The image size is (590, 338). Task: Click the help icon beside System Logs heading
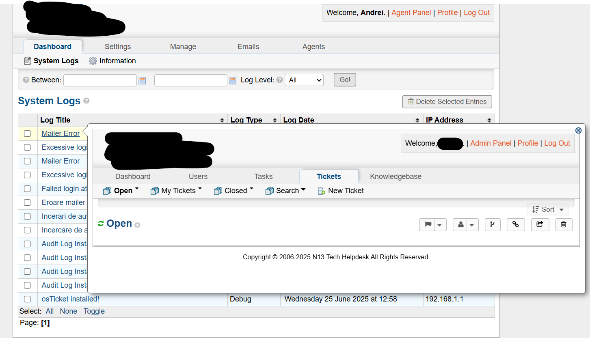pyautogui.click(x=86, y=101)
